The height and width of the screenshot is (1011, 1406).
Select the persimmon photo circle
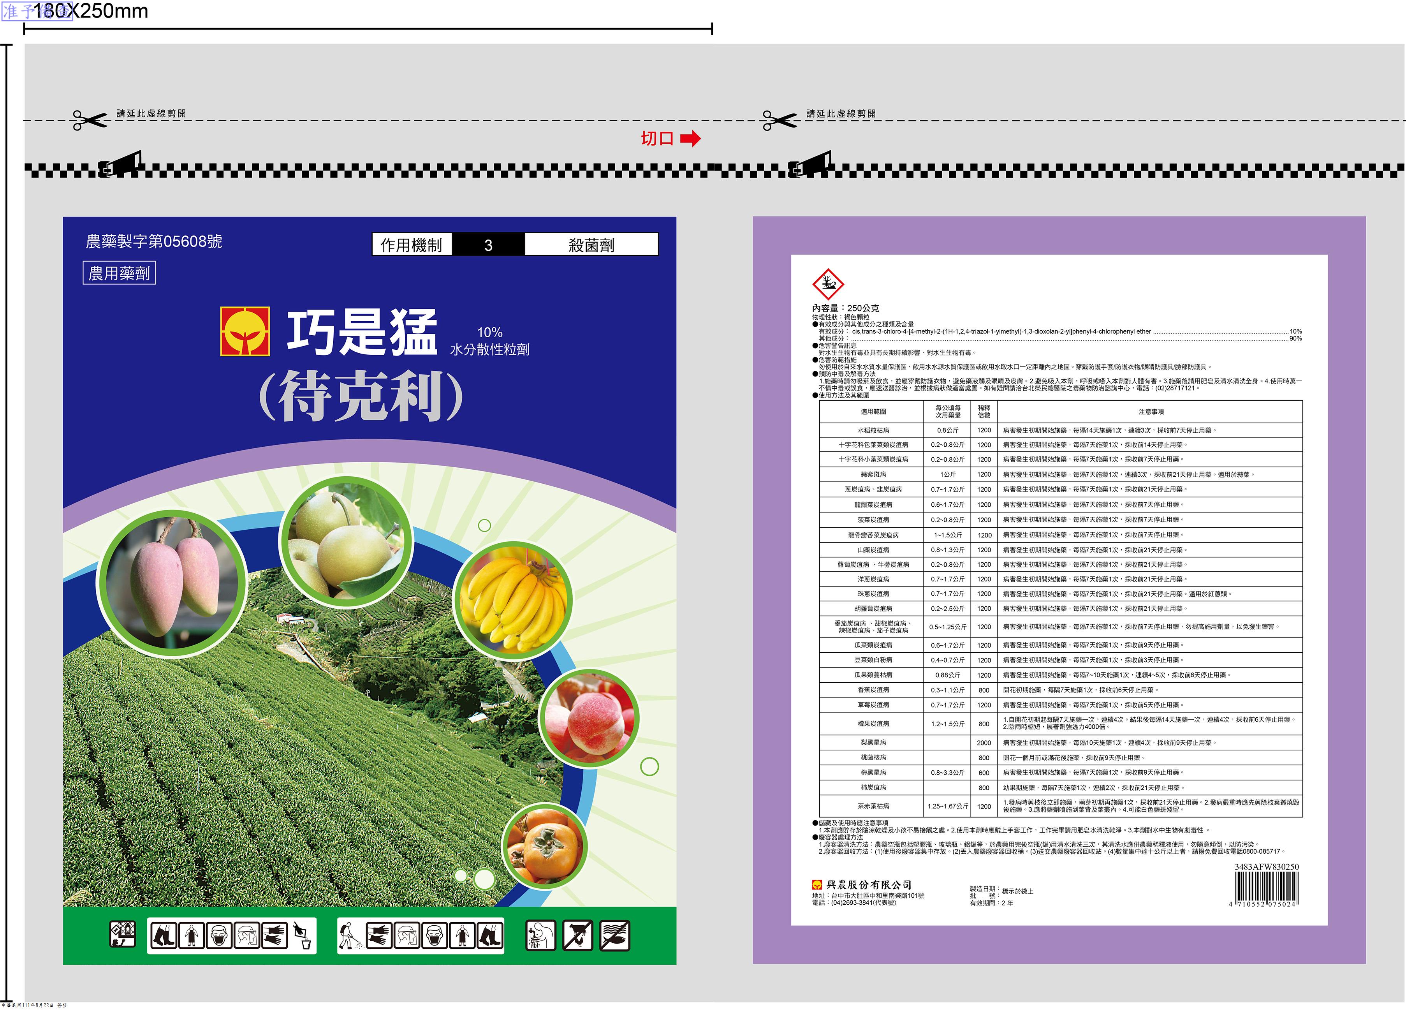[x=545, y=846]
